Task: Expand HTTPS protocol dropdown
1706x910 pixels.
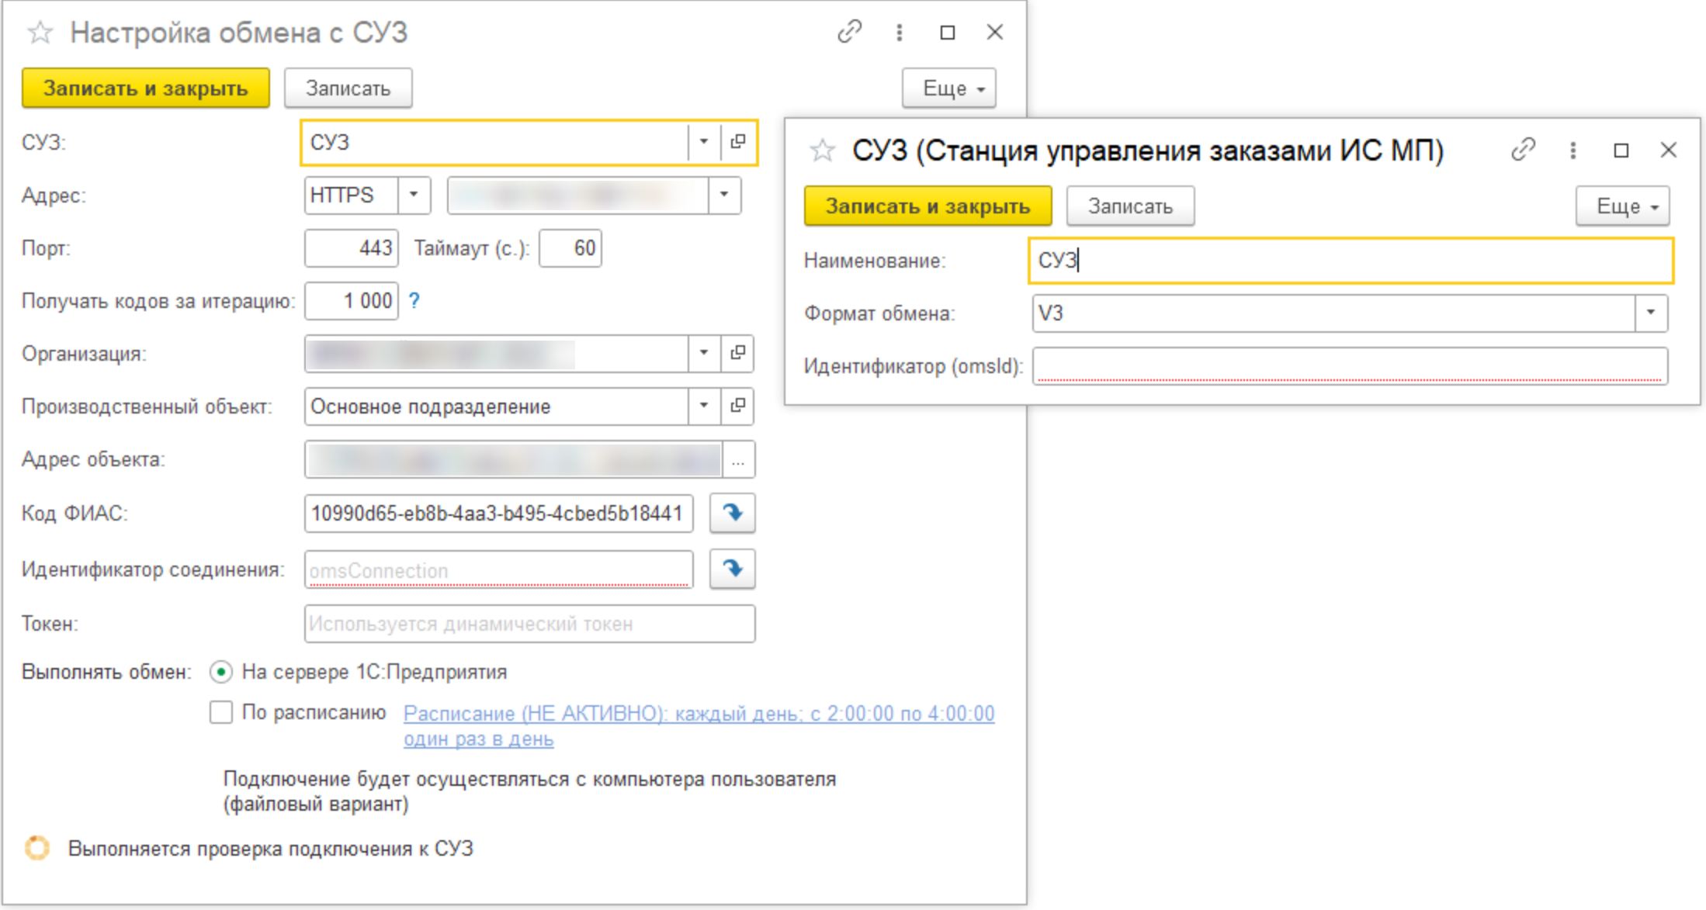Action: [414, 195]
